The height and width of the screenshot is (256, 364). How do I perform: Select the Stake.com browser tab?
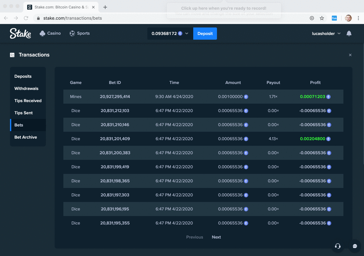[x=61, y=7]
